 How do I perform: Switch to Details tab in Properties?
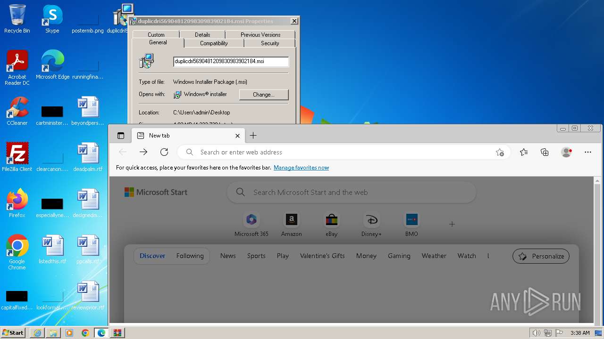click(202, 34)
